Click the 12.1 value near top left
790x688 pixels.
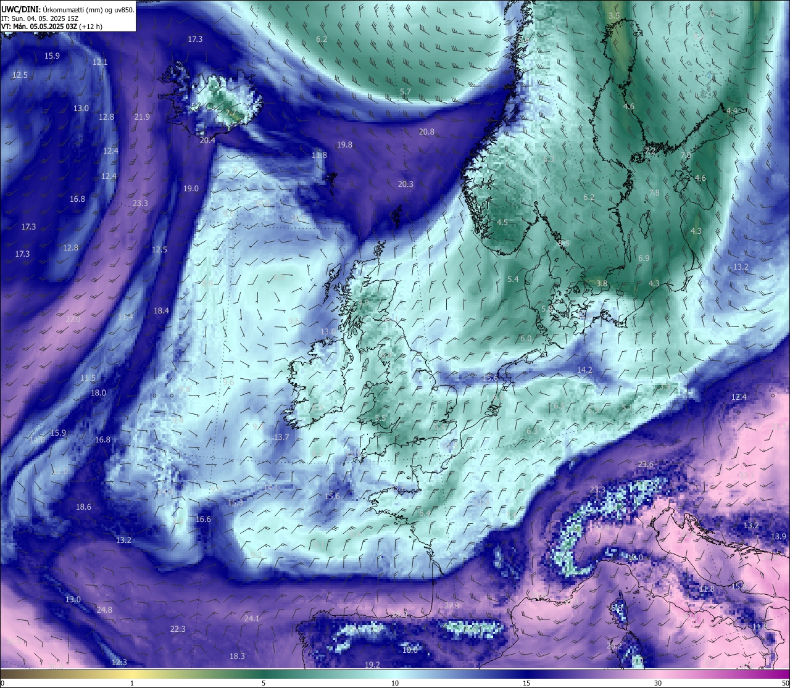(100, 62)
